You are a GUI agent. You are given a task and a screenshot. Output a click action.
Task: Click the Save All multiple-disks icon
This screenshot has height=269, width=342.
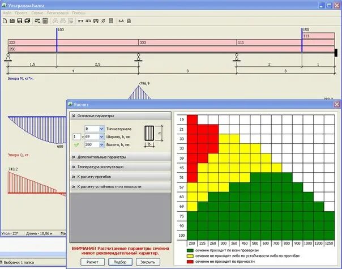coord(28,21)
